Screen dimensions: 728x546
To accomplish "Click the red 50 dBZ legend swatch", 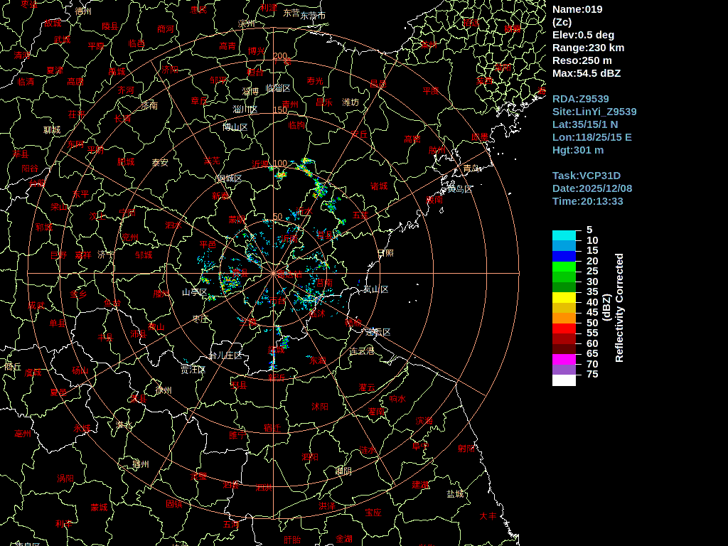I will tap(564, 328).
